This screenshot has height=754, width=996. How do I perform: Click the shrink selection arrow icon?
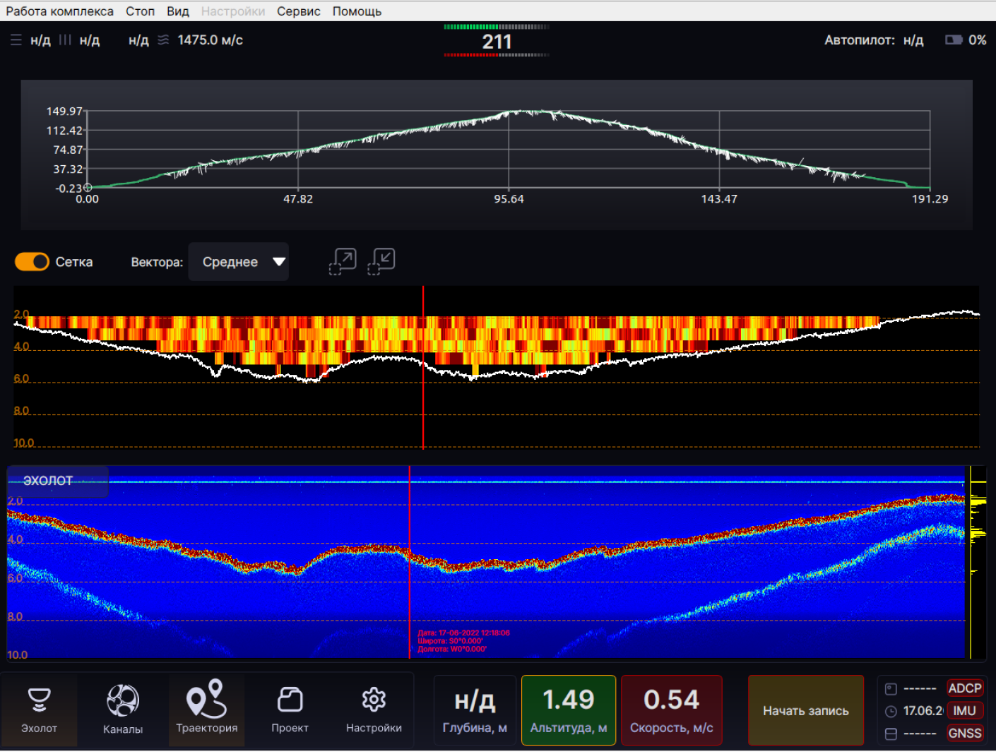click(381, 262)
